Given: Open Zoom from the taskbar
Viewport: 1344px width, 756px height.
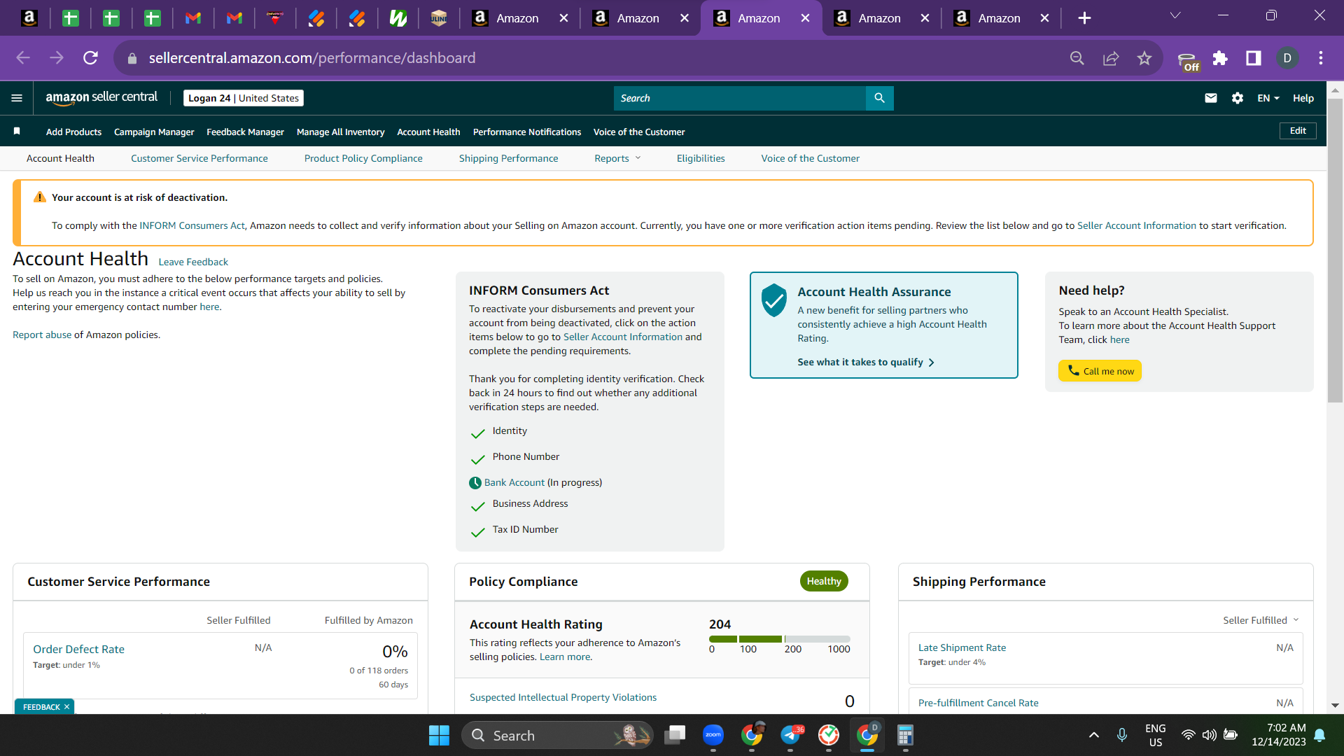Looking at the screenshot, I should (713, 735).
